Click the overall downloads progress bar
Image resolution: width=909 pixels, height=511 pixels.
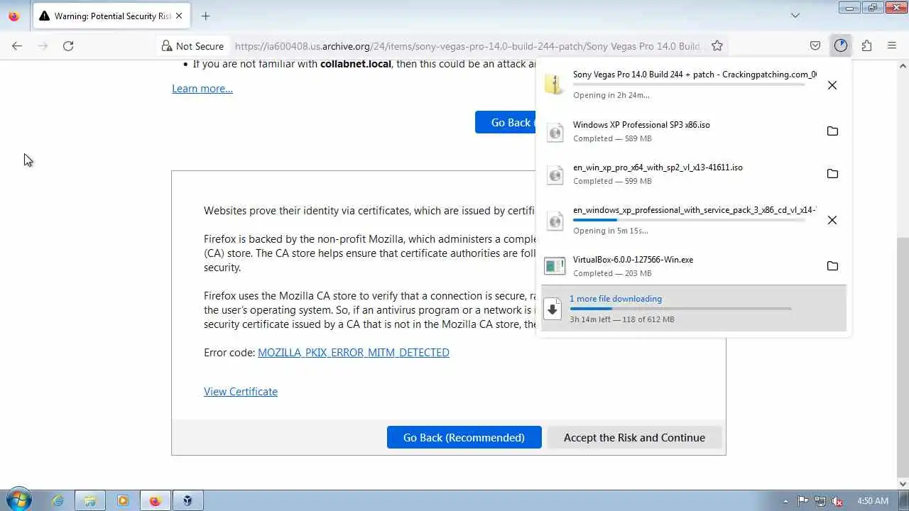tap(680, 309)
